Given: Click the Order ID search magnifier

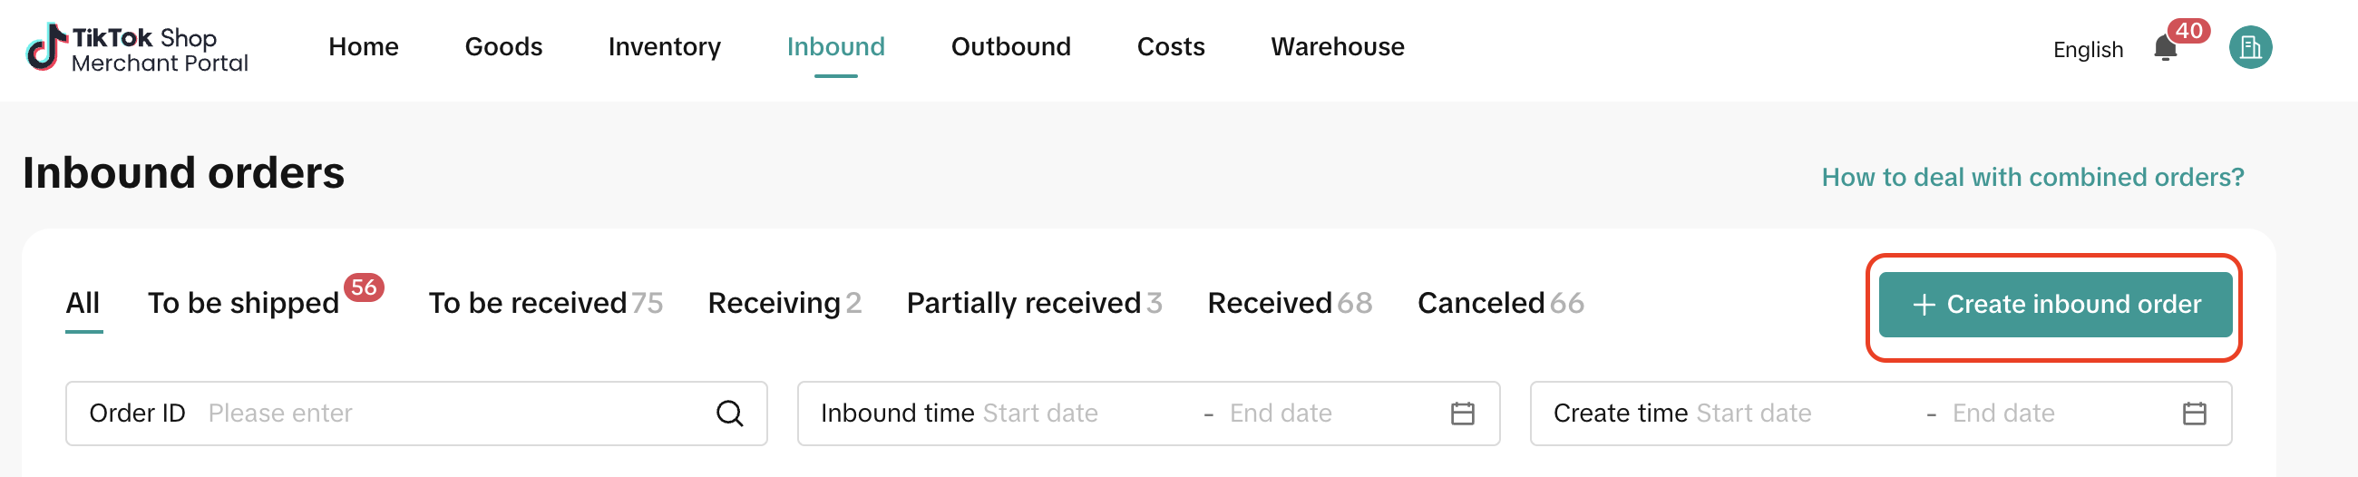Looking at the screenshot, I should coord(728,414).
